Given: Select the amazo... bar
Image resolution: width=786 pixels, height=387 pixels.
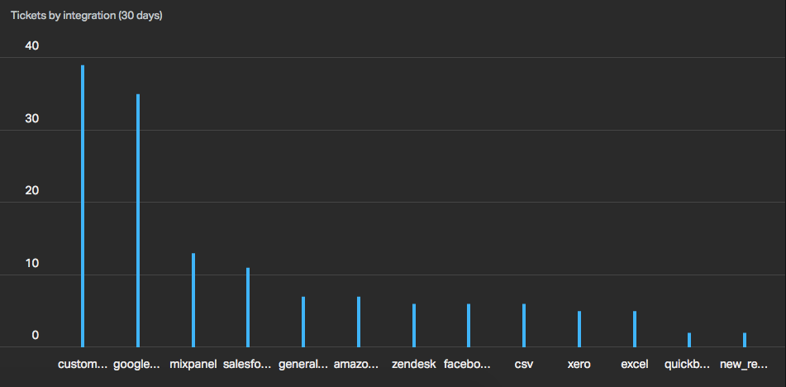Looking at the screenshot, I should pos(359,322).
